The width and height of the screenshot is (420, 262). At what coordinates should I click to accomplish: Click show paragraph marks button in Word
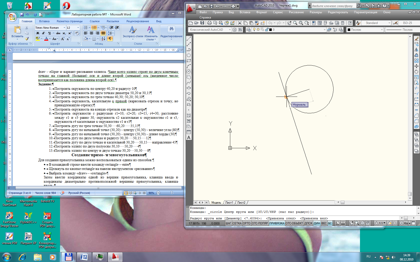tap(110, 39)
